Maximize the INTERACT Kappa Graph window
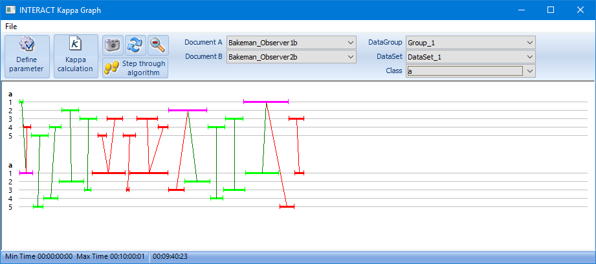 pyautogui.click(x=551, y=10)
